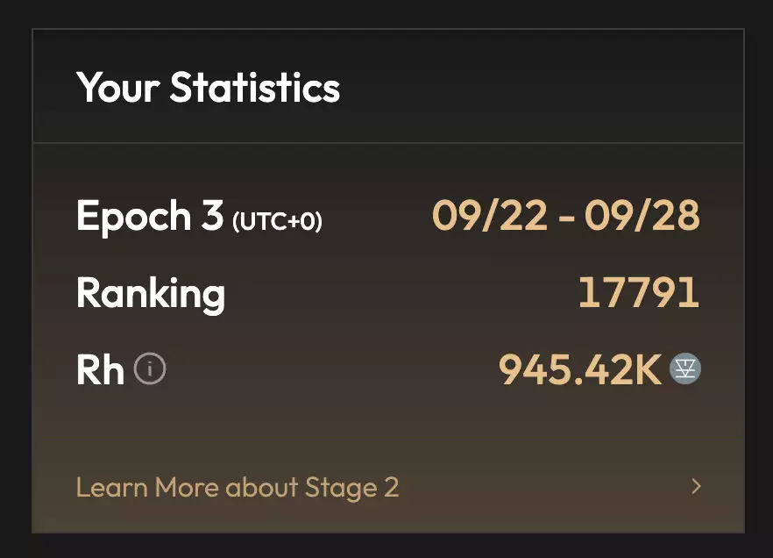
Task: Click the 945.42K Rh amount
Action: click(579, 370)
